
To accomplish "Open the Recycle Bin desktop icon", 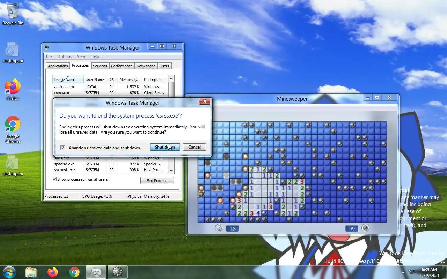I will [13, 14].
